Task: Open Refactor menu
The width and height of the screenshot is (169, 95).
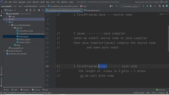Action: point(36,2)
